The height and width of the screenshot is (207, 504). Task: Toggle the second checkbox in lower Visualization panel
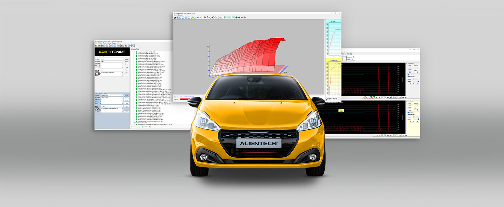[x=409, y=114]
